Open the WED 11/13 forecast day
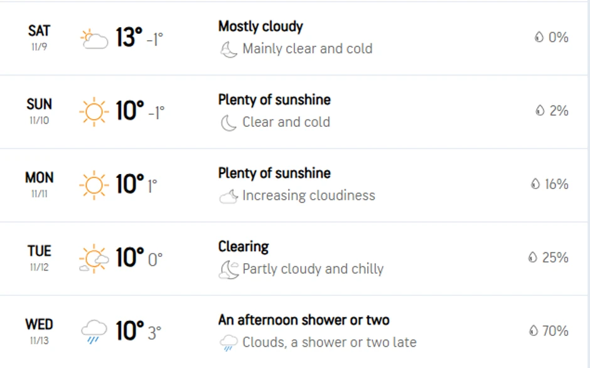 pyautogui.click(x=39, y=331)
